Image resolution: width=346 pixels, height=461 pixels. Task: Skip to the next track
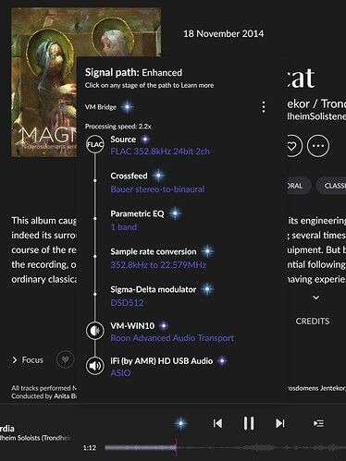pos(280,423)
